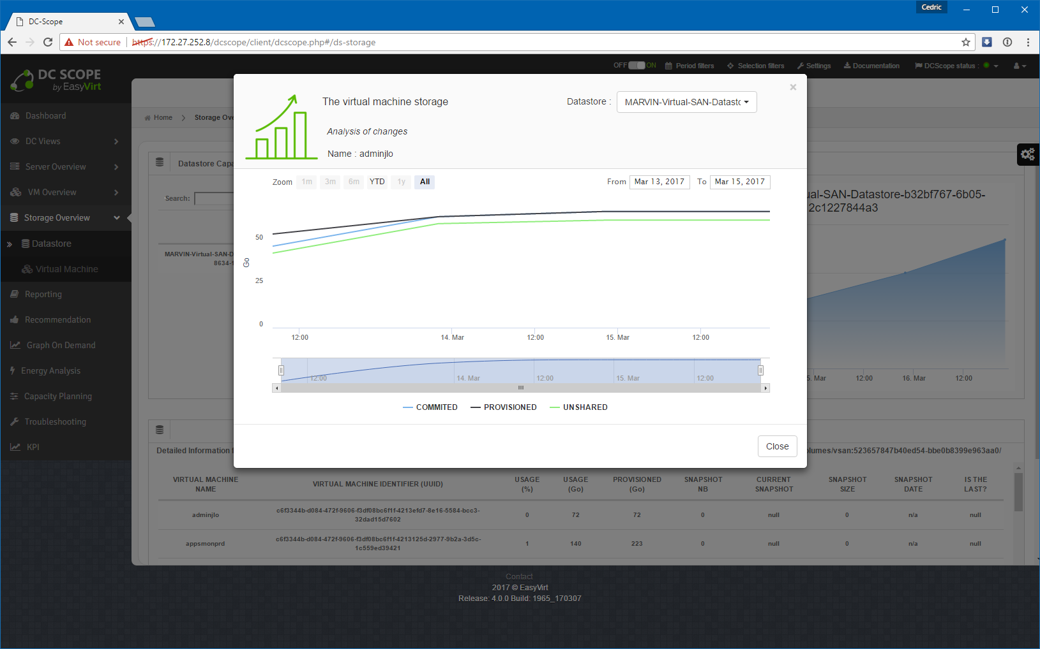1040x649 pixels.
Task: Click the gears settings icon on right edge
Action: (x=1027, y=154)
